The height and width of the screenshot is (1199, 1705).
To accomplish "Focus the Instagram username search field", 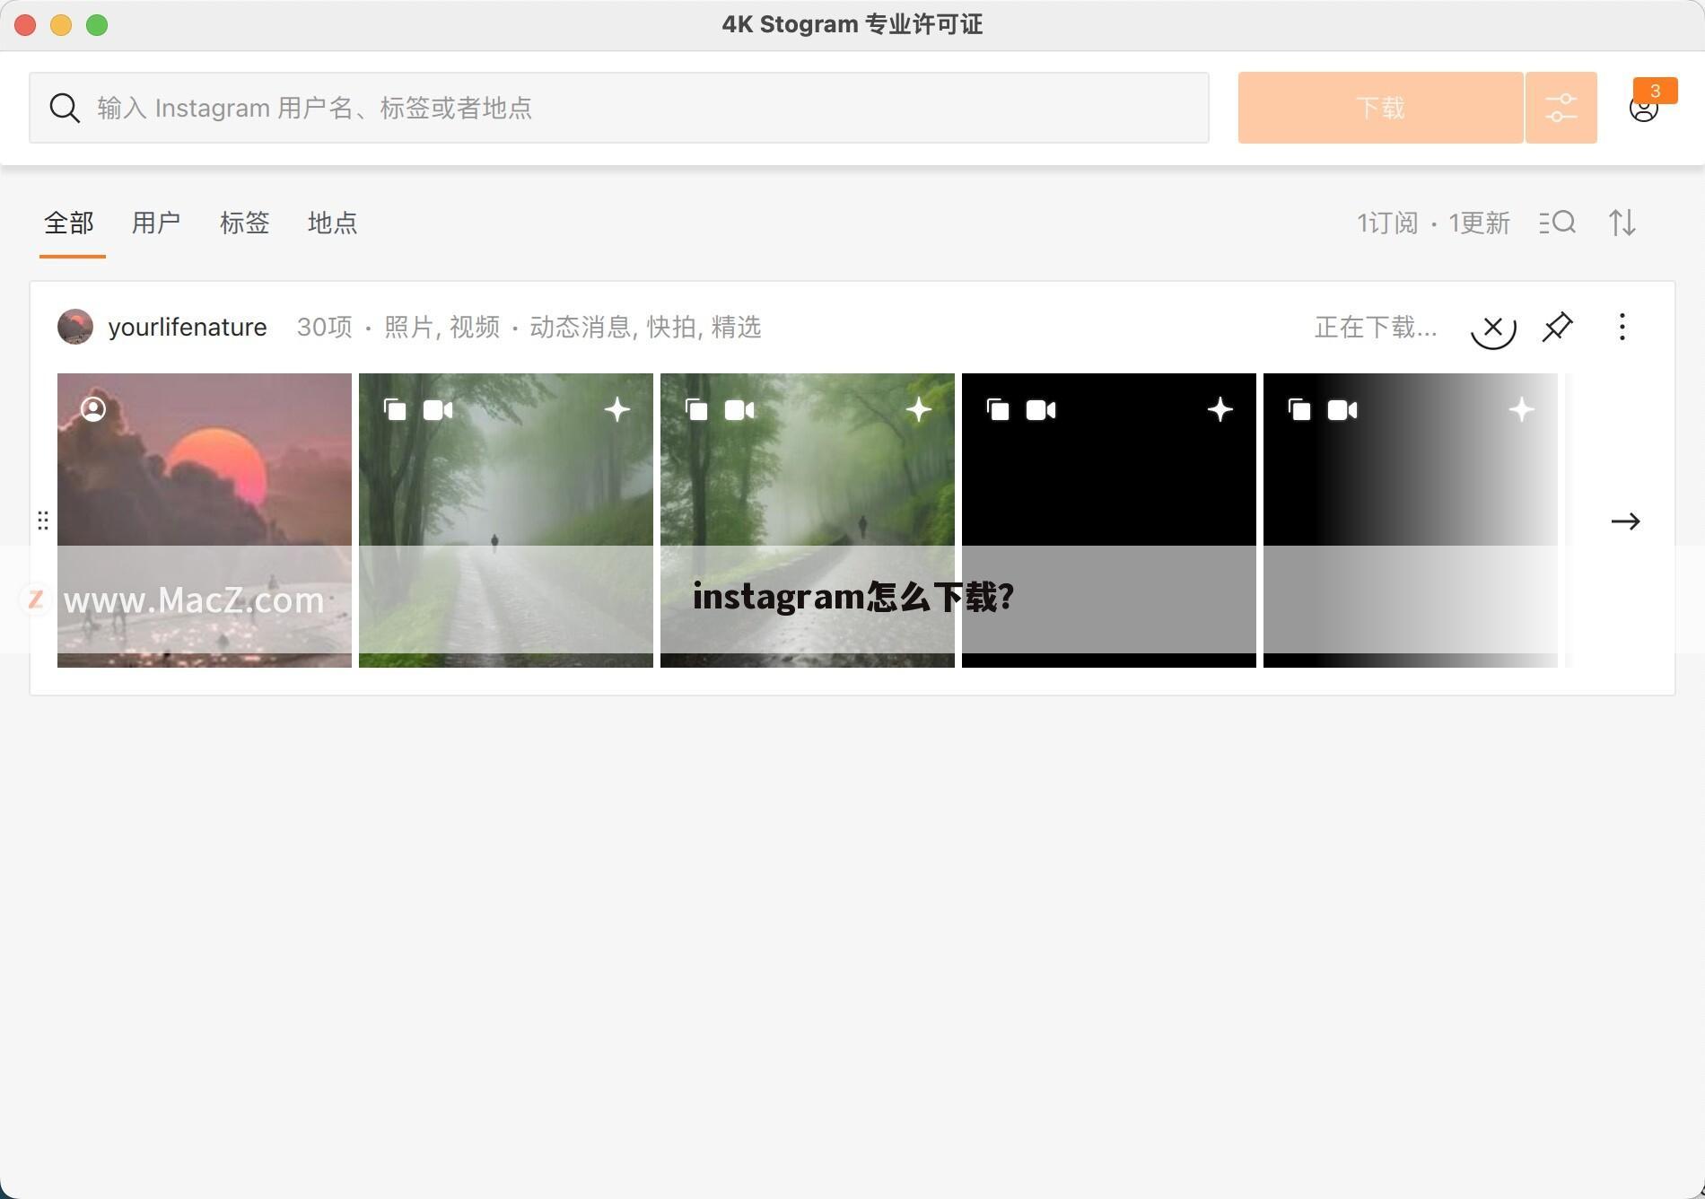I will click(619, 108).
